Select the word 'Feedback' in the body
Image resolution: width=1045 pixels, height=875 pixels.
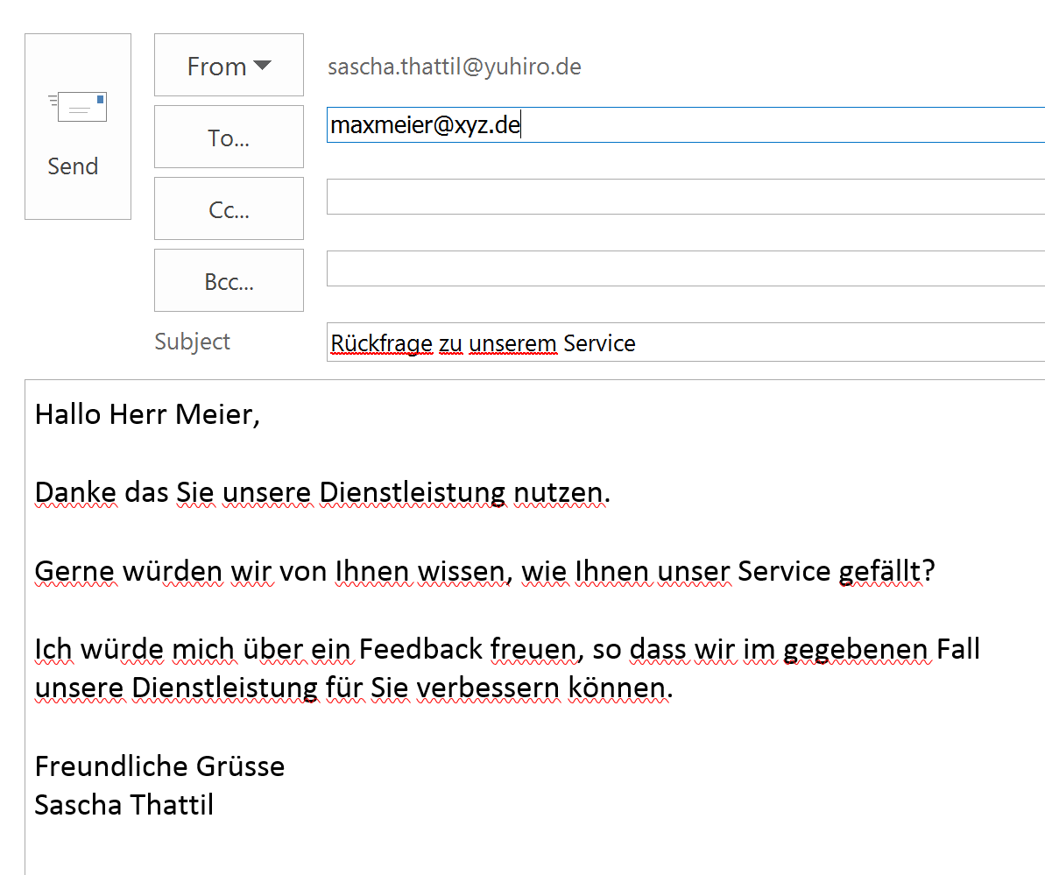(x=421, y=649)
